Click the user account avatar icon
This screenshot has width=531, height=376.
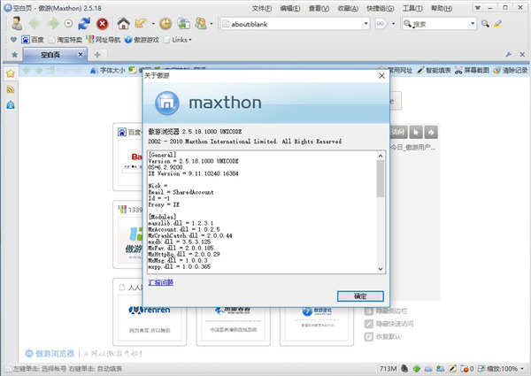[x=17, y=24]
